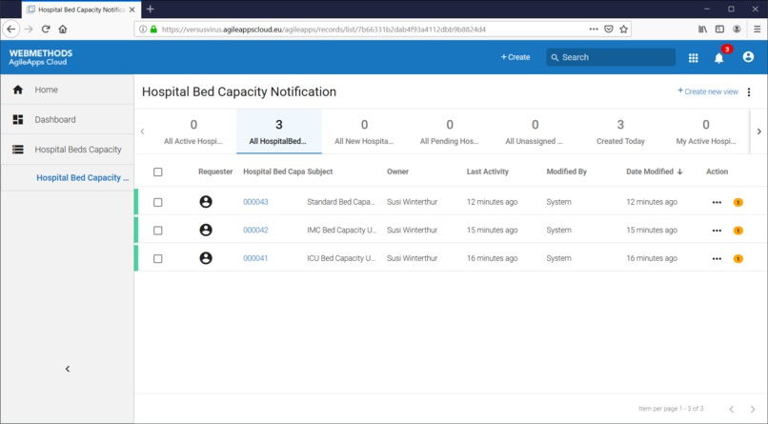Toggle browser sidebar view icon
The image size is (768, 424).
point(719,29)
